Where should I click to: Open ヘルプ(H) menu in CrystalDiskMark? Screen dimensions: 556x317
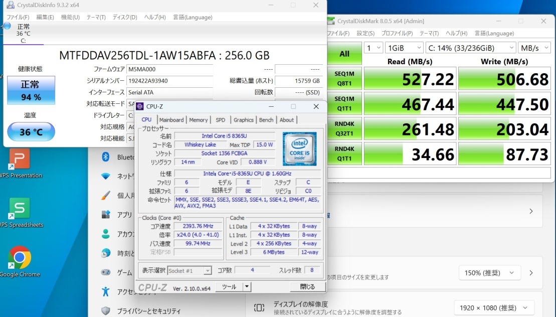click(456, 33)
